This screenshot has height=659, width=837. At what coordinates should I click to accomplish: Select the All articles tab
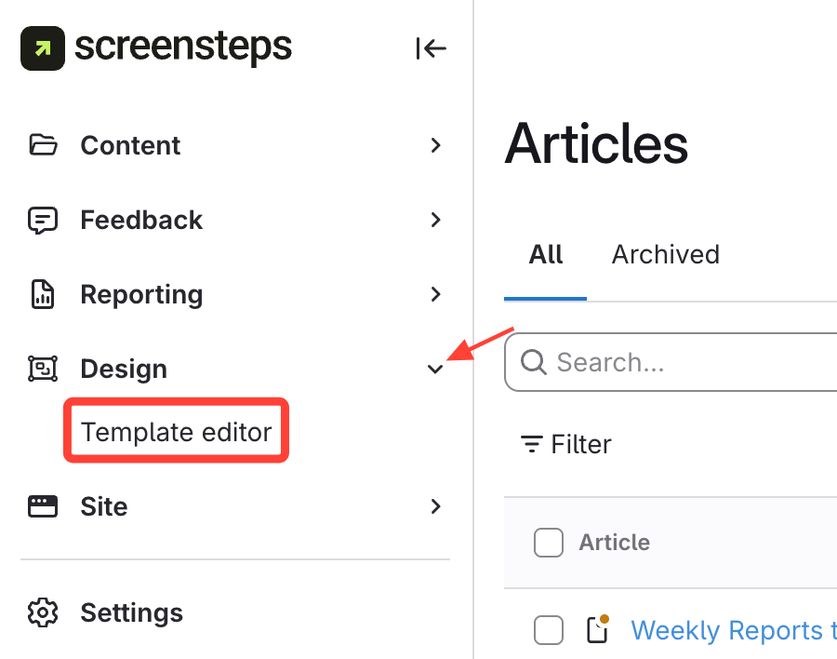(546, 255)
